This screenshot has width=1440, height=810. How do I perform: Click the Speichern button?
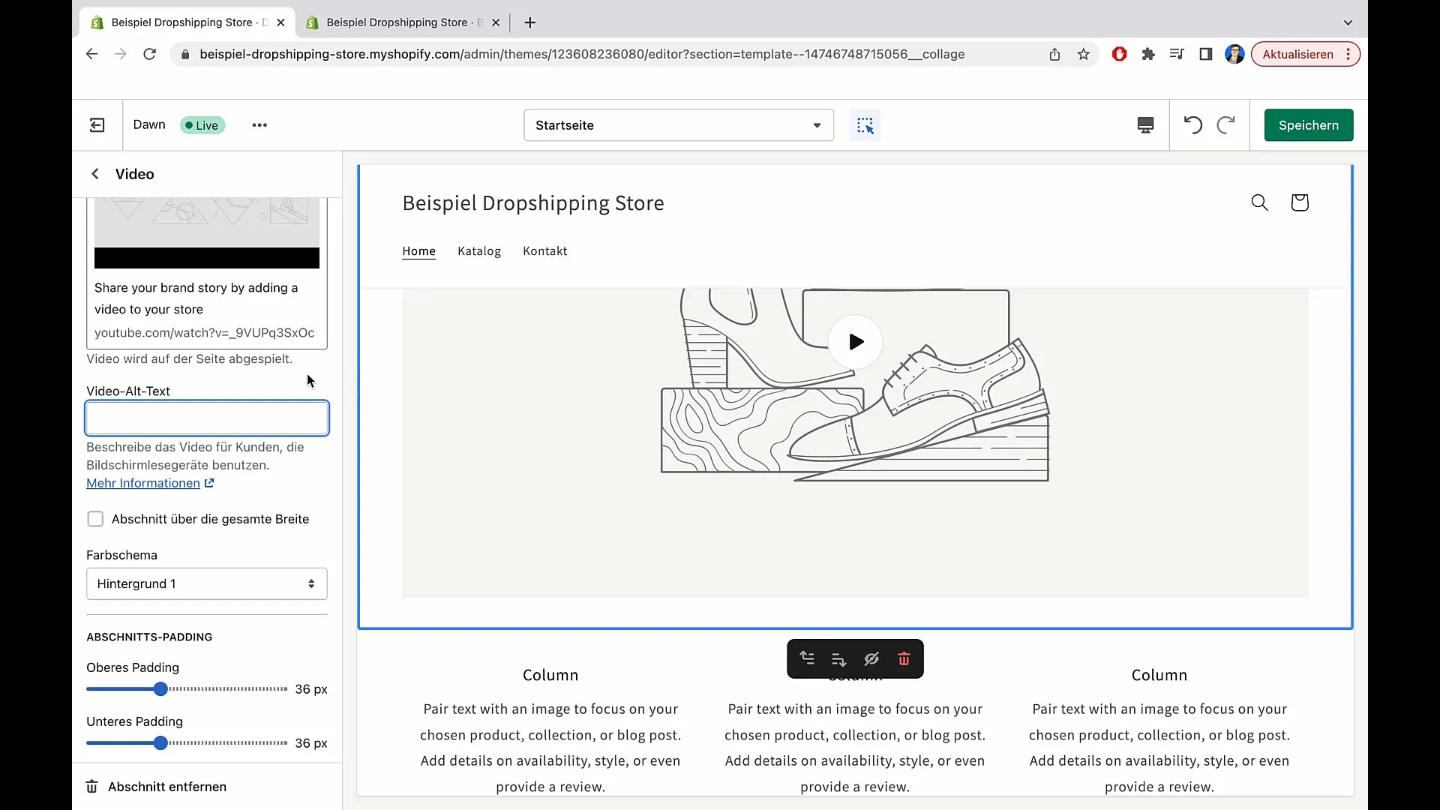coord(1309,125)
